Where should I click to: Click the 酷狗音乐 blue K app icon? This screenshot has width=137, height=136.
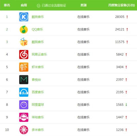pyautogui.click(x=24, y=17)
